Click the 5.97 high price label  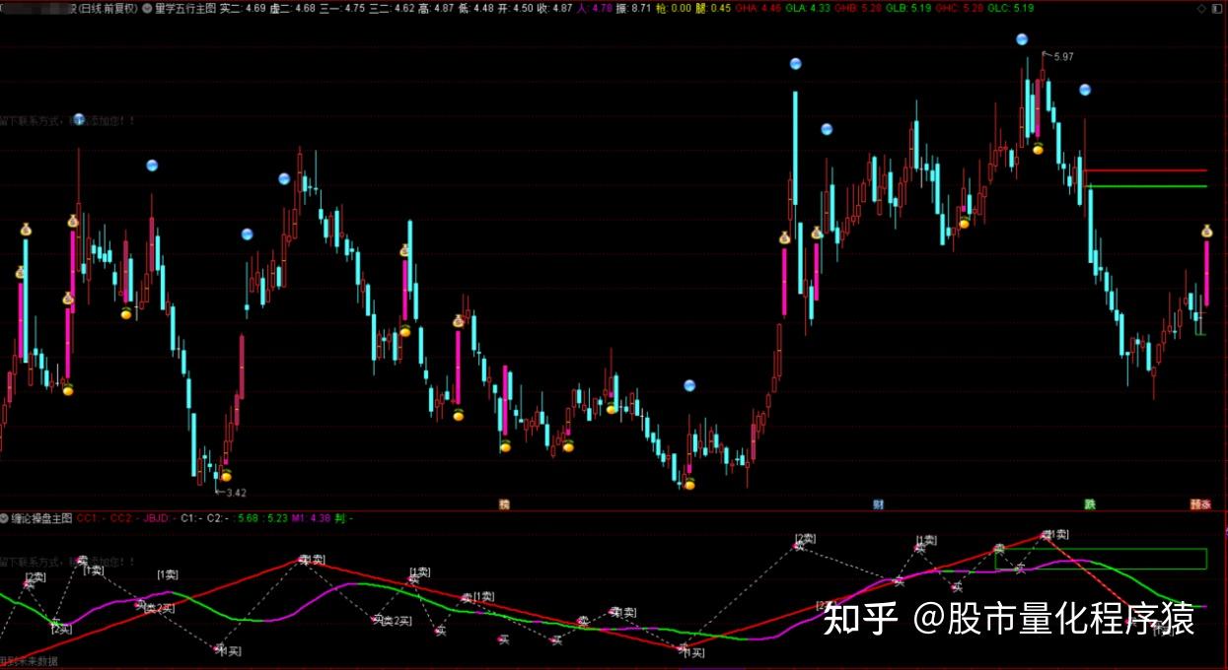click(1063, 56)
